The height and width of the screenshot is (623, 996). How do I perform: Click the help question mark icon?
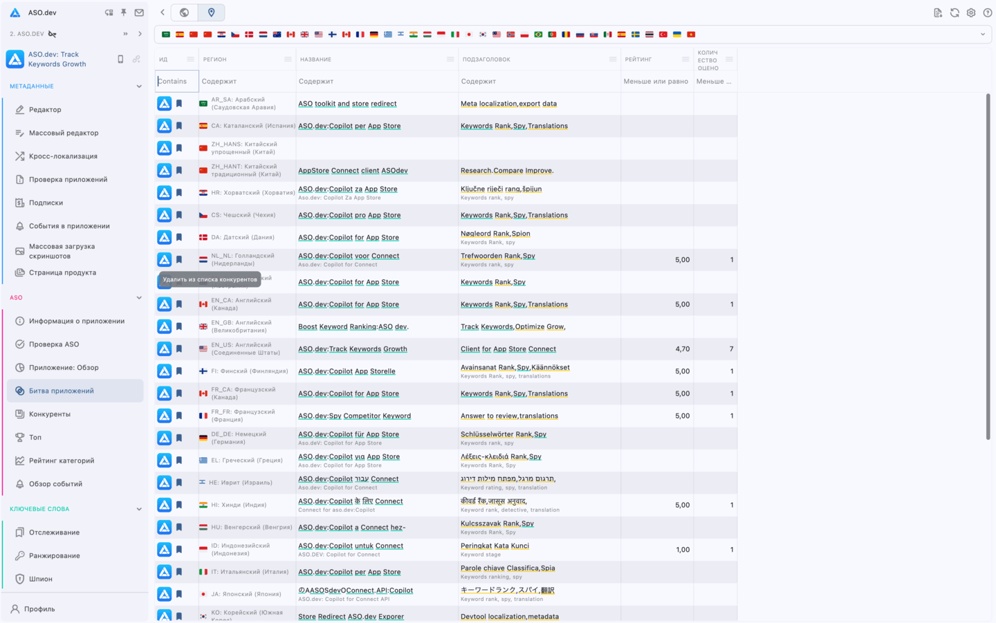987,12
